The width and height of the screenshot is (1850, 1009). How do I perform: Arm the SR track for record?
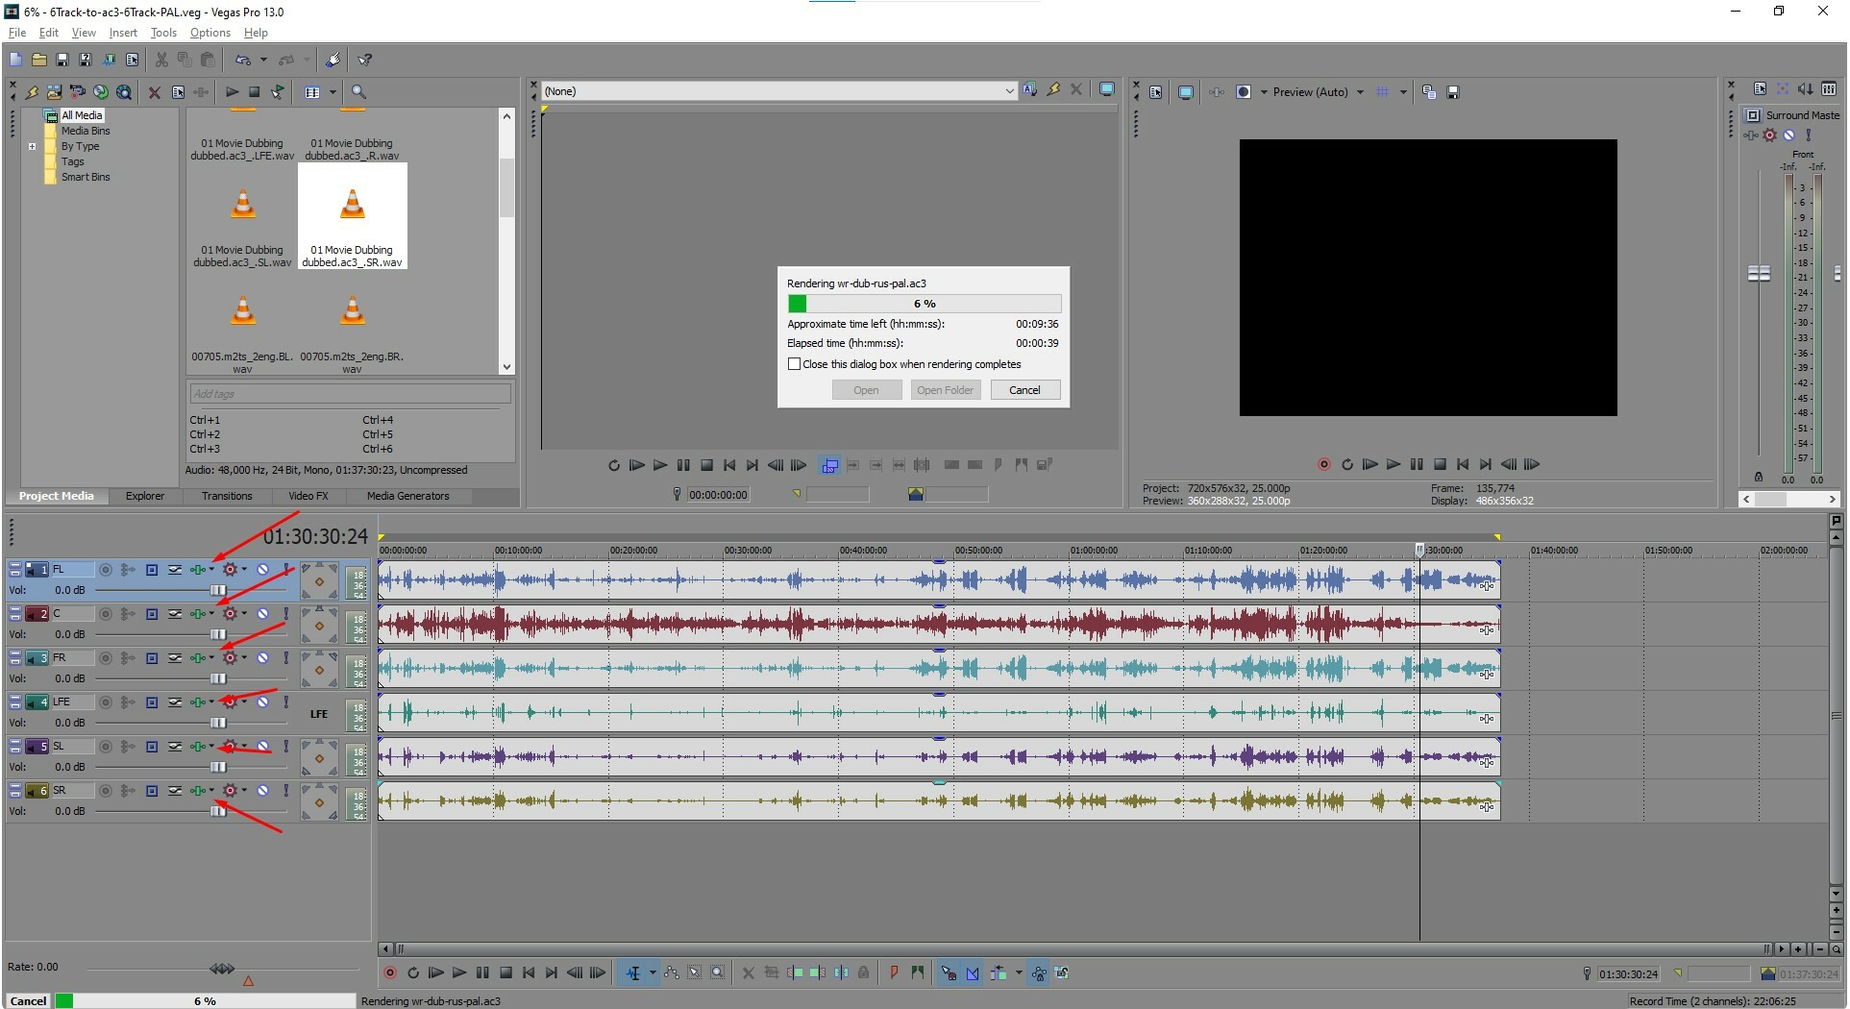[x=106, y=791]
